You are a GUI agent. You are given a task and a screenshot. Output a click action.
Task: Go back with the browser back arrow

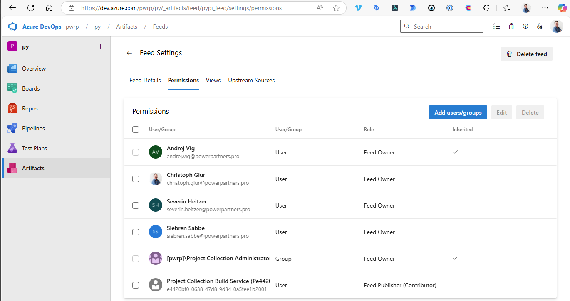pos(12,8)
